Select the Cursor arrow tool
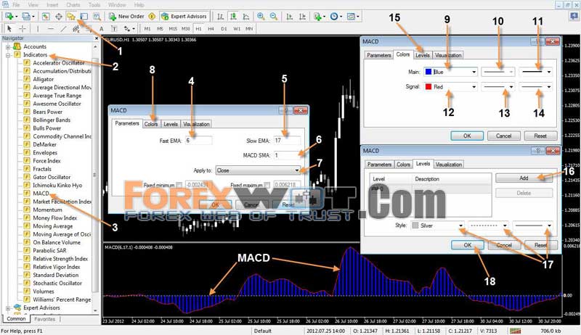Image resolution: width=581 pixels, height=335 pixels. coord(9,28)
